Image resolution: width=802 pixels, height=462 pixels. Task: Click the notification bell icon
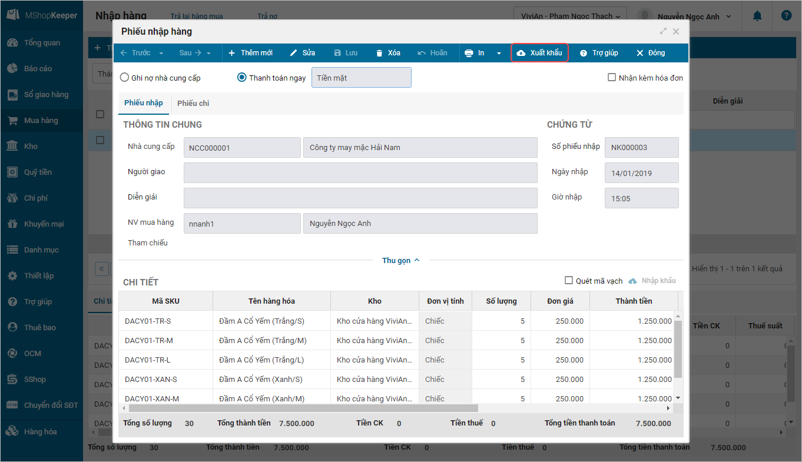pos(757,16)
